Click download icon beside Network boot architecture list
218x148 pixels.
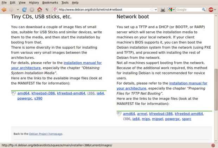click(119, 114)
